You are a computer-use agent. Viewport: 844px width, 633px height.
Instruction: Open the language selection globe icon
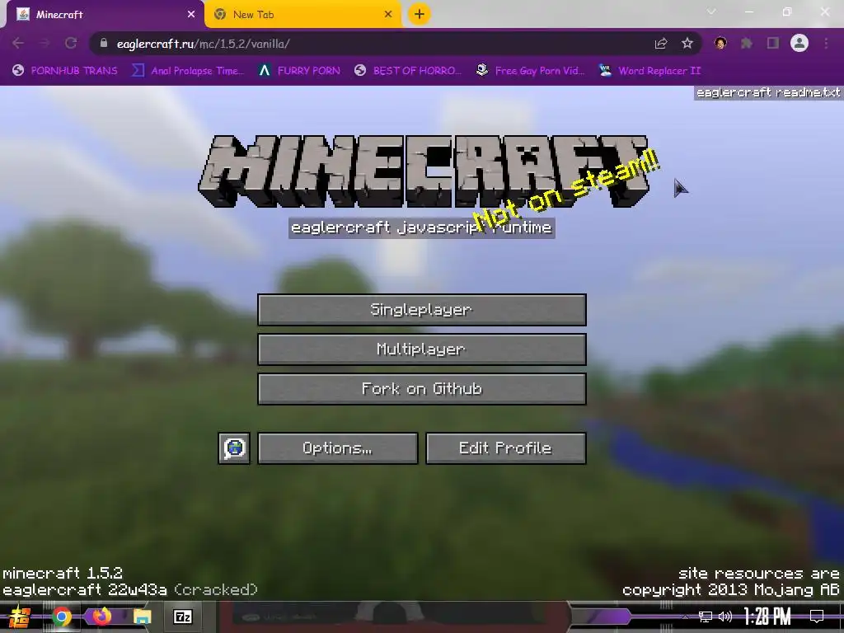pyautogui.click(x=234, y=448)
